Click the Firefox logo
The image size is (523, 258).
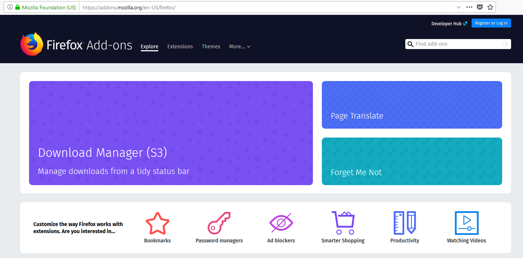coord(32,44)
